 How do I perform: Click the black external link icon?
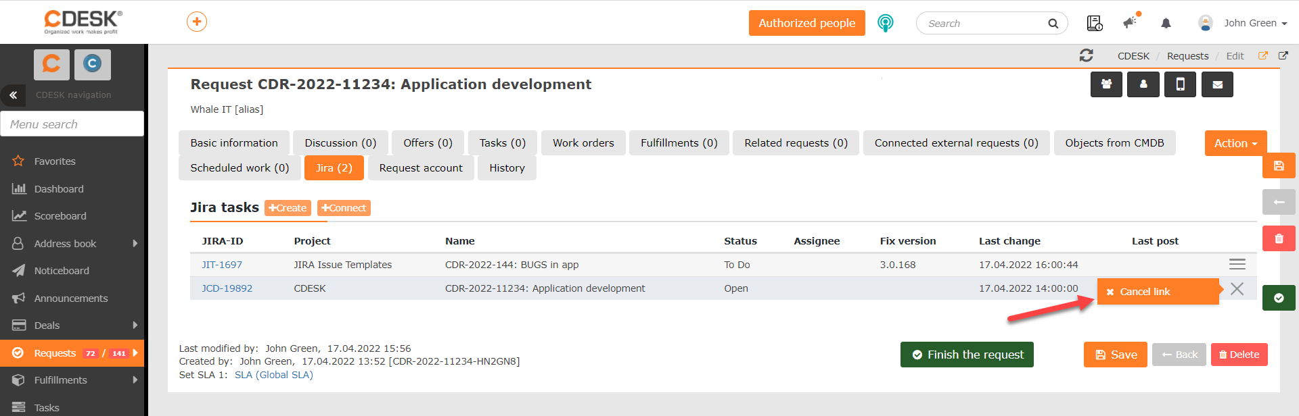point(1283,55)
